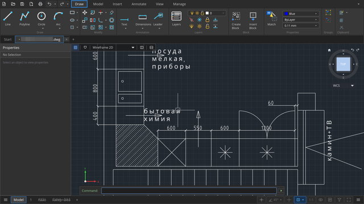364x204 pixels.
Task: Pick the Arc tool
Action: click(58, 19)
